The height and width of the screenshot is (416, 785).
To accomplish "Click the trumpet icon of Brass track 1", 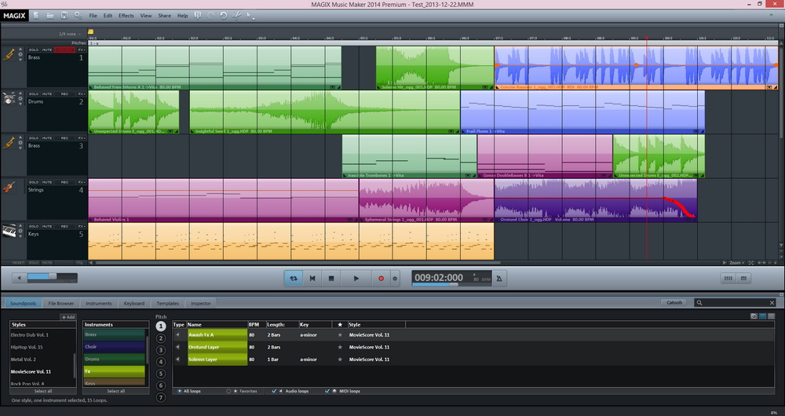I will (9, 55).
